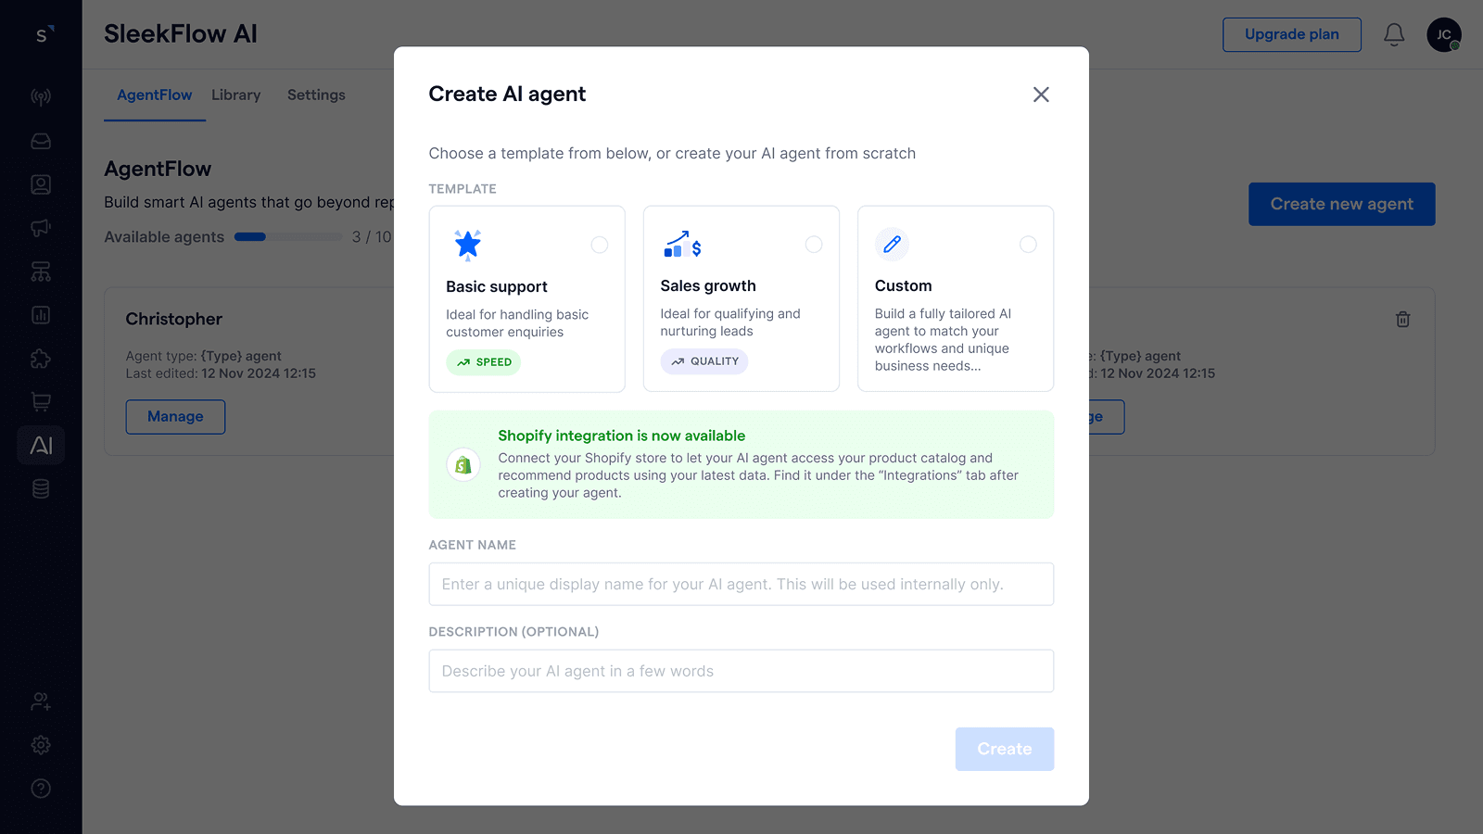Image resolution: width=1483 pixels, height=834 pixels.
Task: Click the notification bell icon
Action: [x=1393, y=33]
